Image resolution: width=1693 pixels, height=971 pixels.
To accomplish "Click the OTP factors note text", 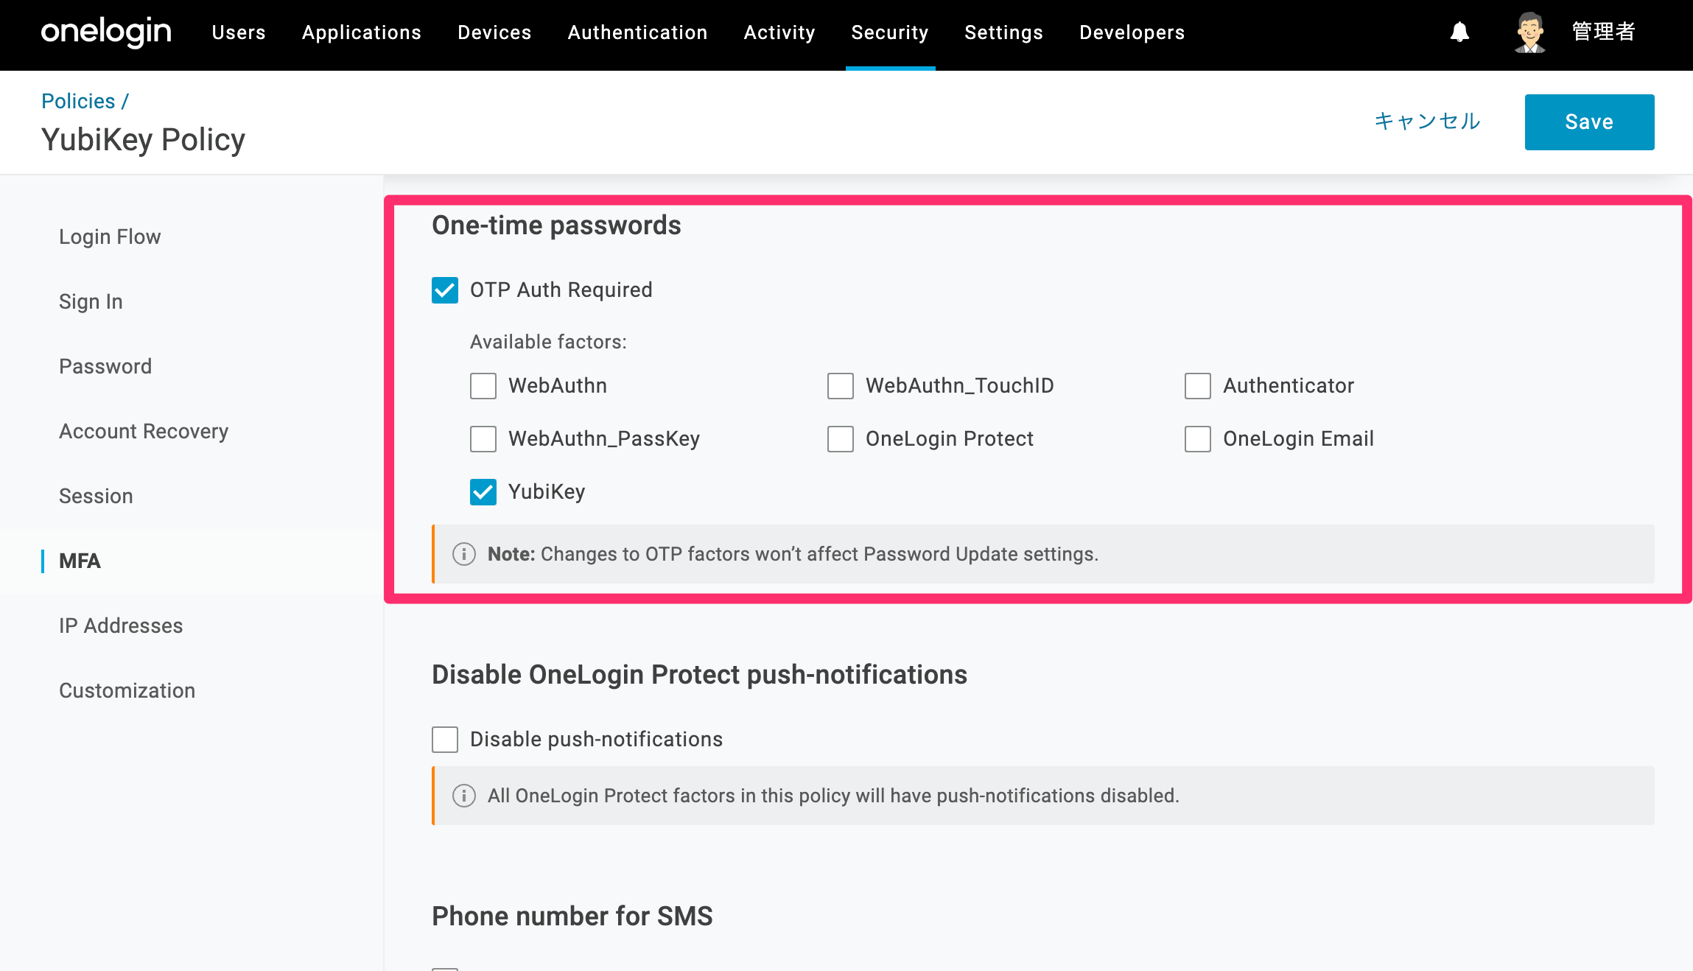I will click(x=793, y=554).
